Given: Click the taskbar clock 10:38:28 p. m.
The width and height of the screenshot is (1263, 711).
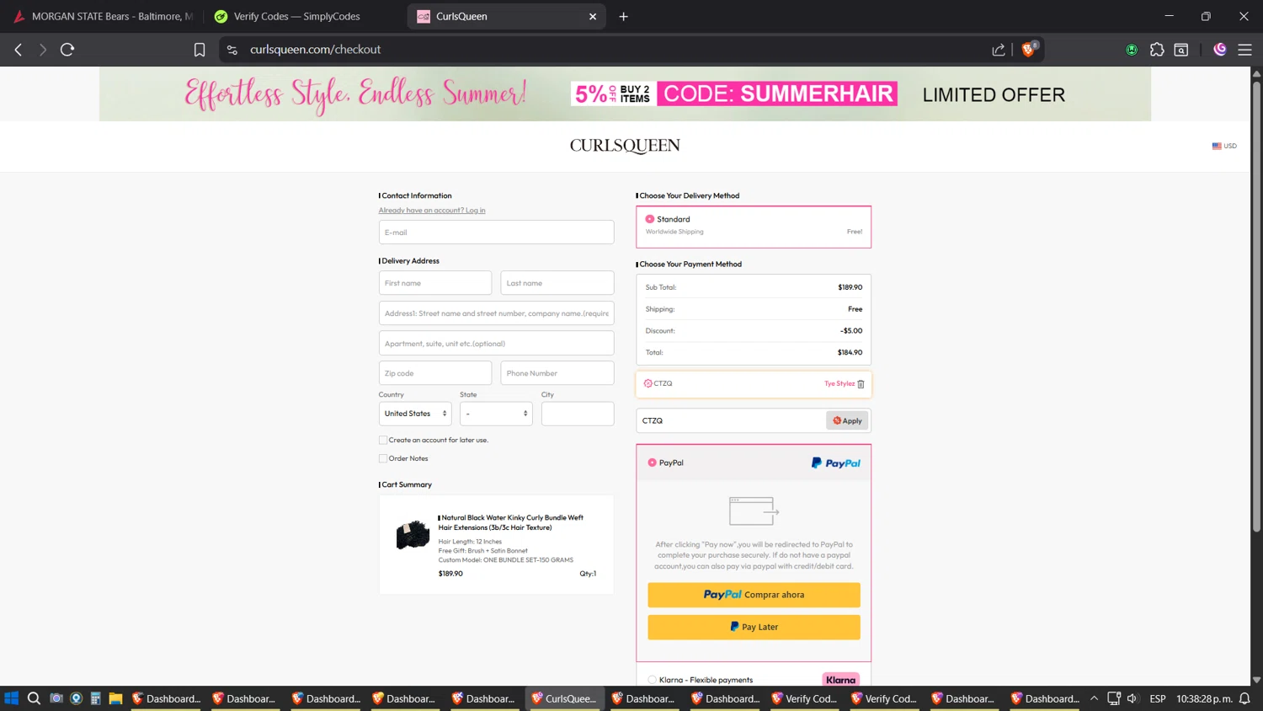Looking at the screenshot, I should point(1204,698).
